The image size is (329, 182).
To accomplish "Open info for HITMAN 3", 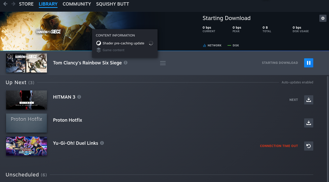I will click(x=79, y=97).
